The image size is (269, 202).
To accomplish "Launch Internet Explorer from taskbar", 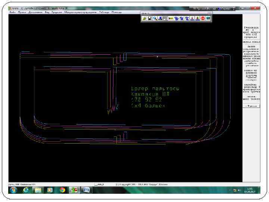I will (26, 190).
